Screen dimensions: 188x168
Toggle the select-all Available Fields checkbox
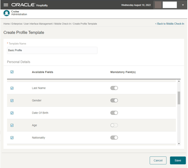[12, 72]
